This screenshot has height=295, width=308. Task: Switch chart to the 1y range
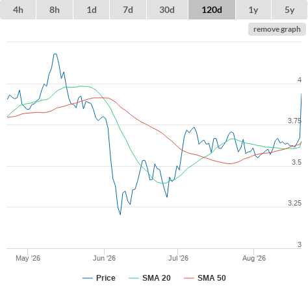click(x=253, y=10)
